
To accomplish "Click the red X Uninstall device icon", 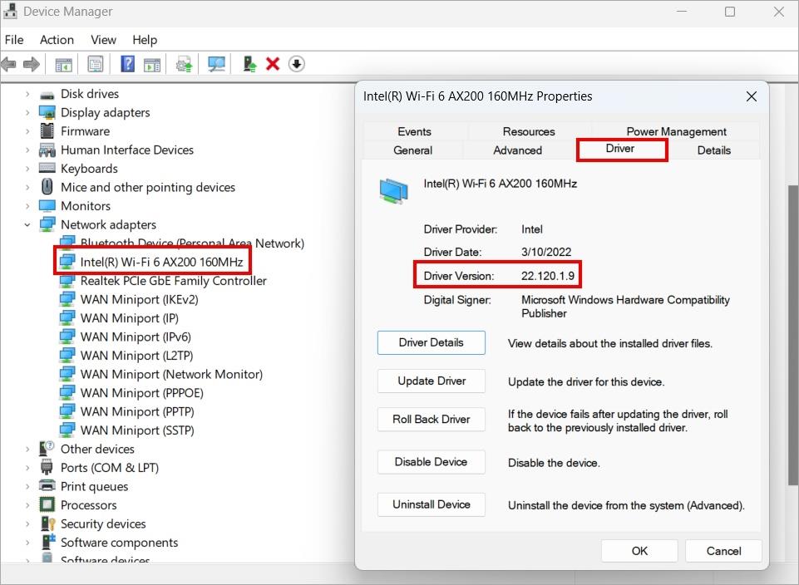I will [274, 64].
